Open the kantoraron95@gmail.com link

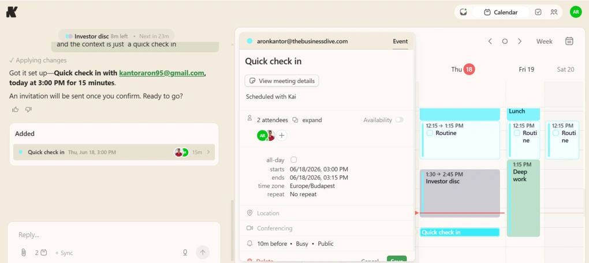click(162, 73)
